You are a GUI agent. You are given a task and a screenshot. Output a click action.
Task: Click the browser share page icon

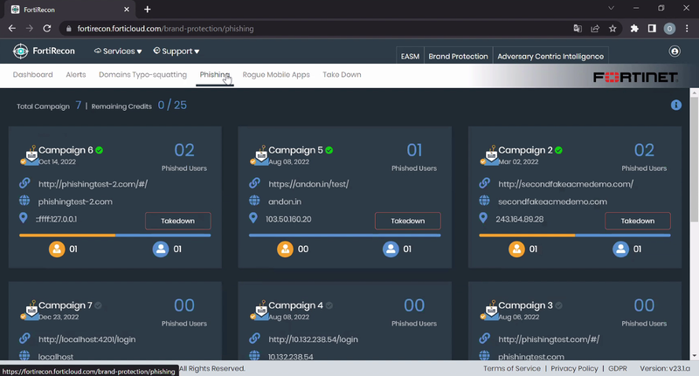coord(595,29)
